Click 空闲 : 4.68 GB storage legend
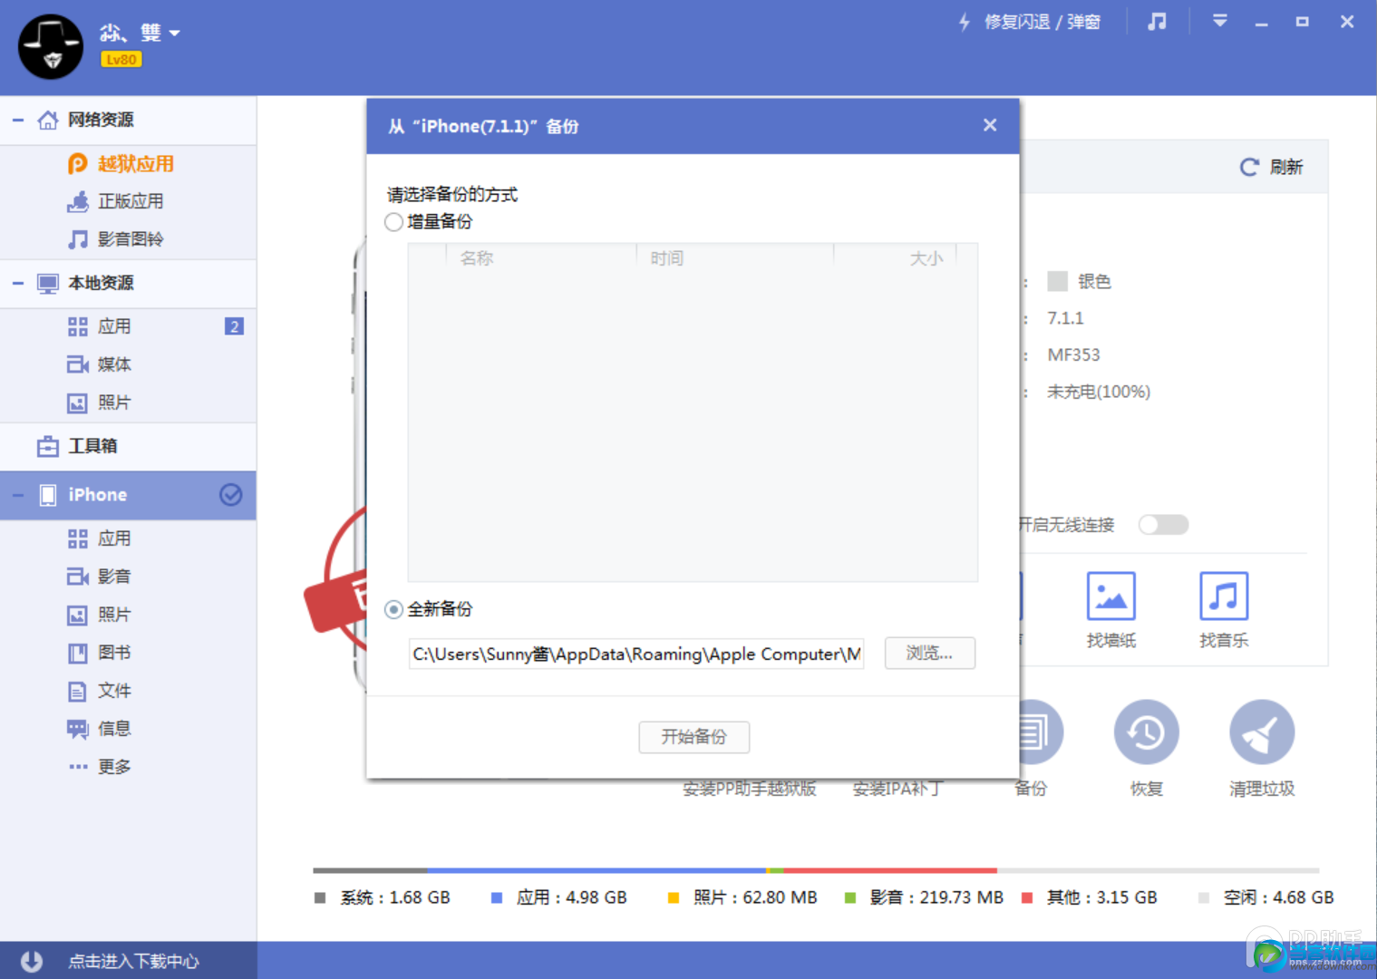Image resolution: width=1377 pixels, height=979 pixels. [x=1266, y=897]
